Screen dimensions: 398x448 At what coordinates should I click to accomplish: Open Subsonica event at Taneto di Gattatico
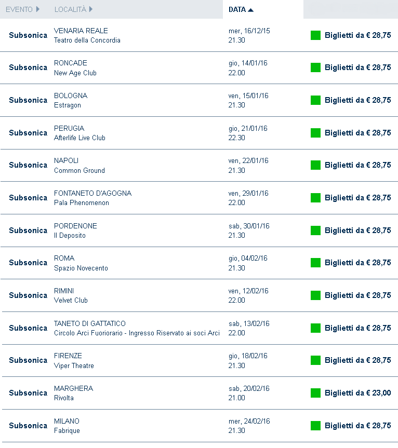[x=28, y=328]
